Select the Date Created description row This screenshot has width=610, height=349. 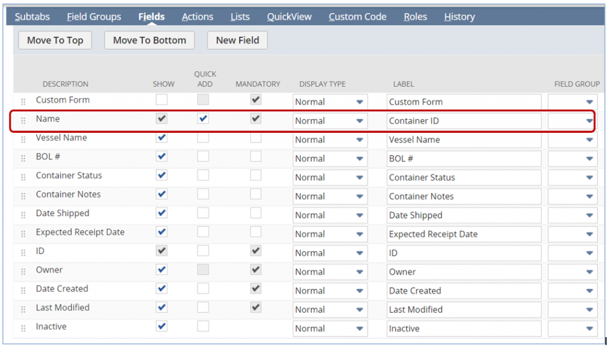coord(62,289)
